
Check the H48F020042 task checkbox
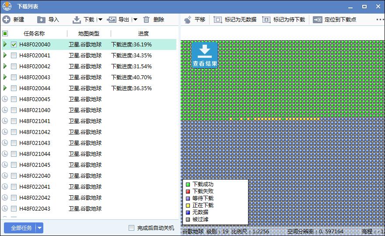pyautogui.click(x=14, y=67)
